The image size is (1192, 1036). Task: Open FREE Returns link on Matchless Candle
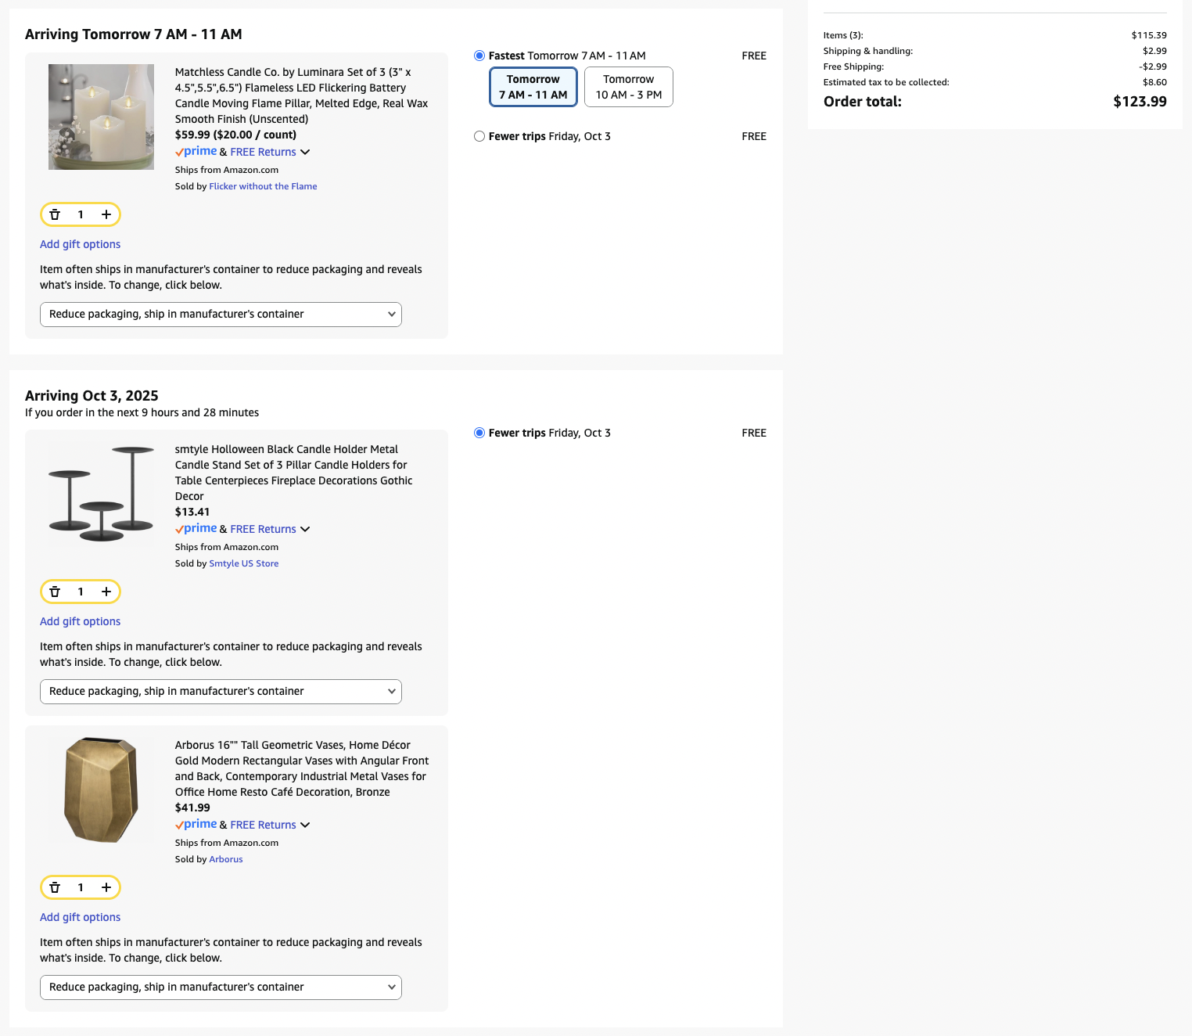click(x=263, y=152)
